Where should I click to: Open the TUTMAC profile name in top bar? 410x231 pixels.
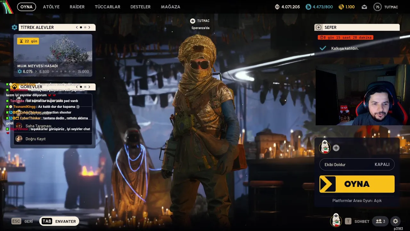(391, 7)
